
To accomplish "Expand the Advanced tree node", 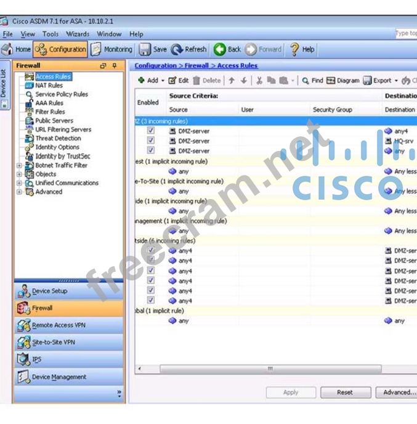I will click(19, 192).
